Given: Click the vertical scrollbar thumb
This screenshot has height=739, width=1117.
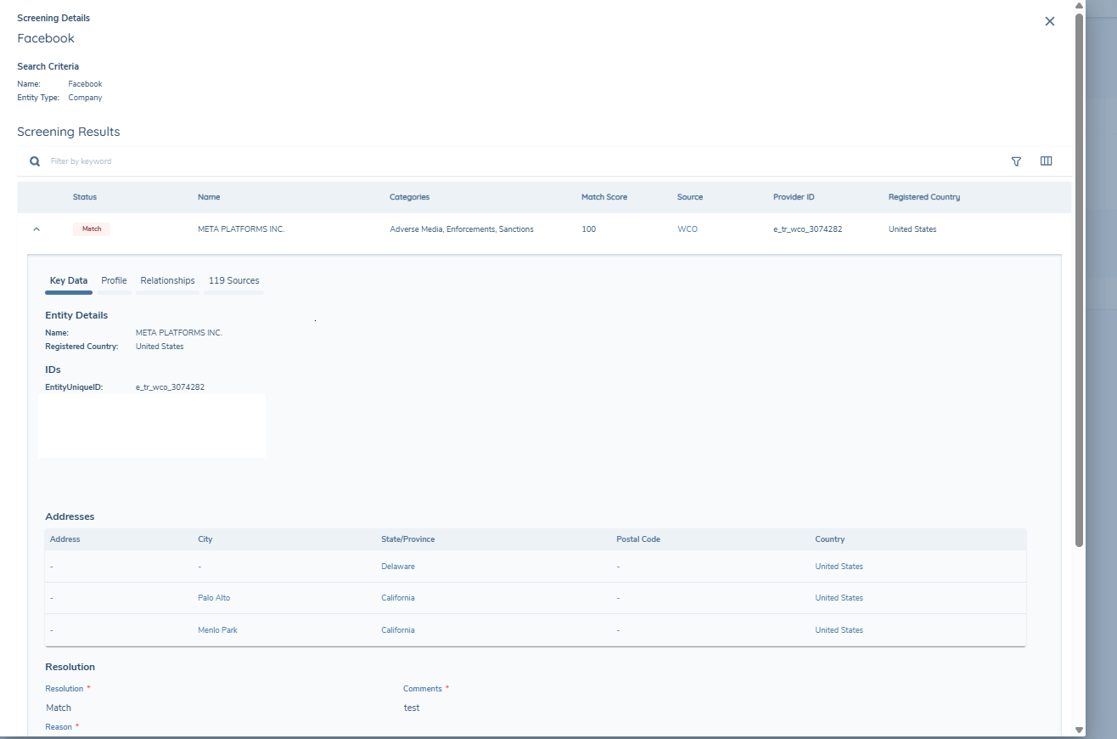Looking at the screenshot, I should tap(1080, 280).
